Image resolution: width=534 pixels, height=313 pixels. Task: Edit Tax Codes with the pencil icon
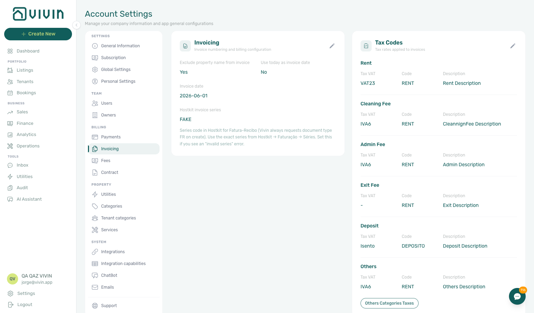[513, 46]
